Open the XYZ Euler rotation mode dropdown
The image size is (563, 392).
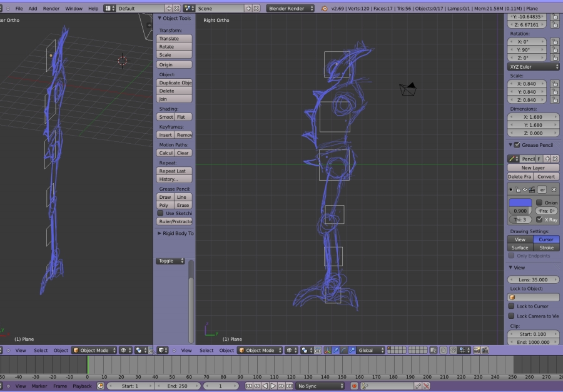tap(533, 67)
